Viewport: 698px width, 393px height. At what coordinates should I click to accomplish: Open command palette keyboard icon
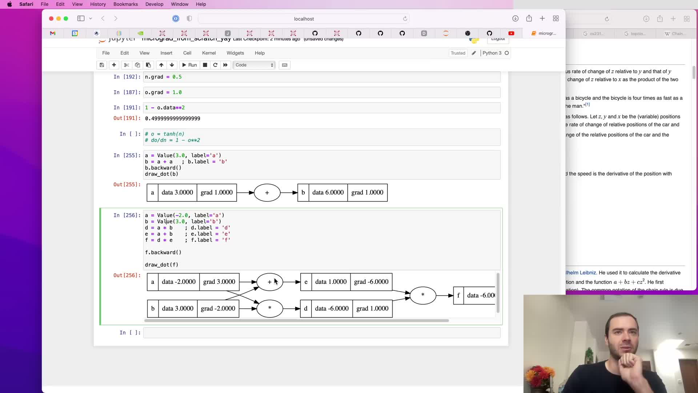click(x=285, y=65)
